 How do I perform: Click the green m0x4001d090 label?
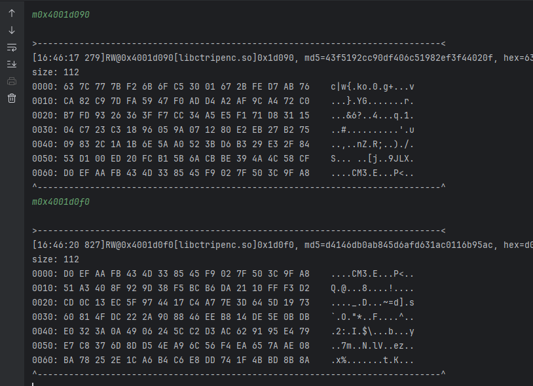(61, 14)
